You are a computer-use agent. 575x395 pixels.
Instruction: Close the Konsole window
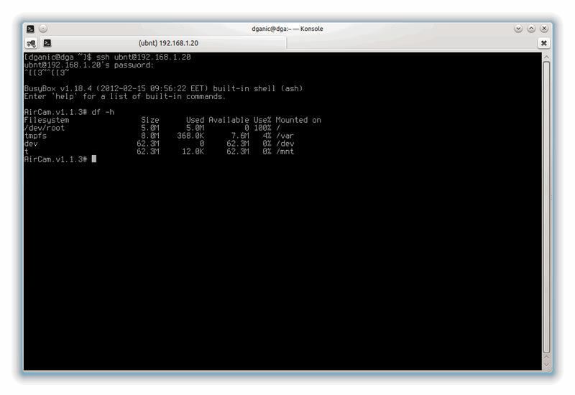point(544,29)
